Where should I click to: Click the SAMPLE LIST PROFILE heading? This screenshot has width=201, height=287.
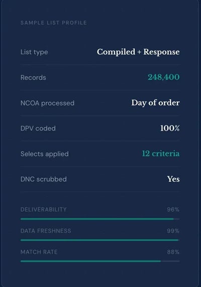pyautogui.click(x=54, y=23)
